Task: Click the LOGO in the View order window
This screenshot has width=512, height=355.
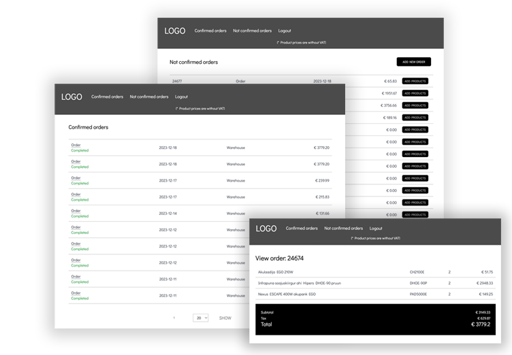Action: tap(266, 229)
